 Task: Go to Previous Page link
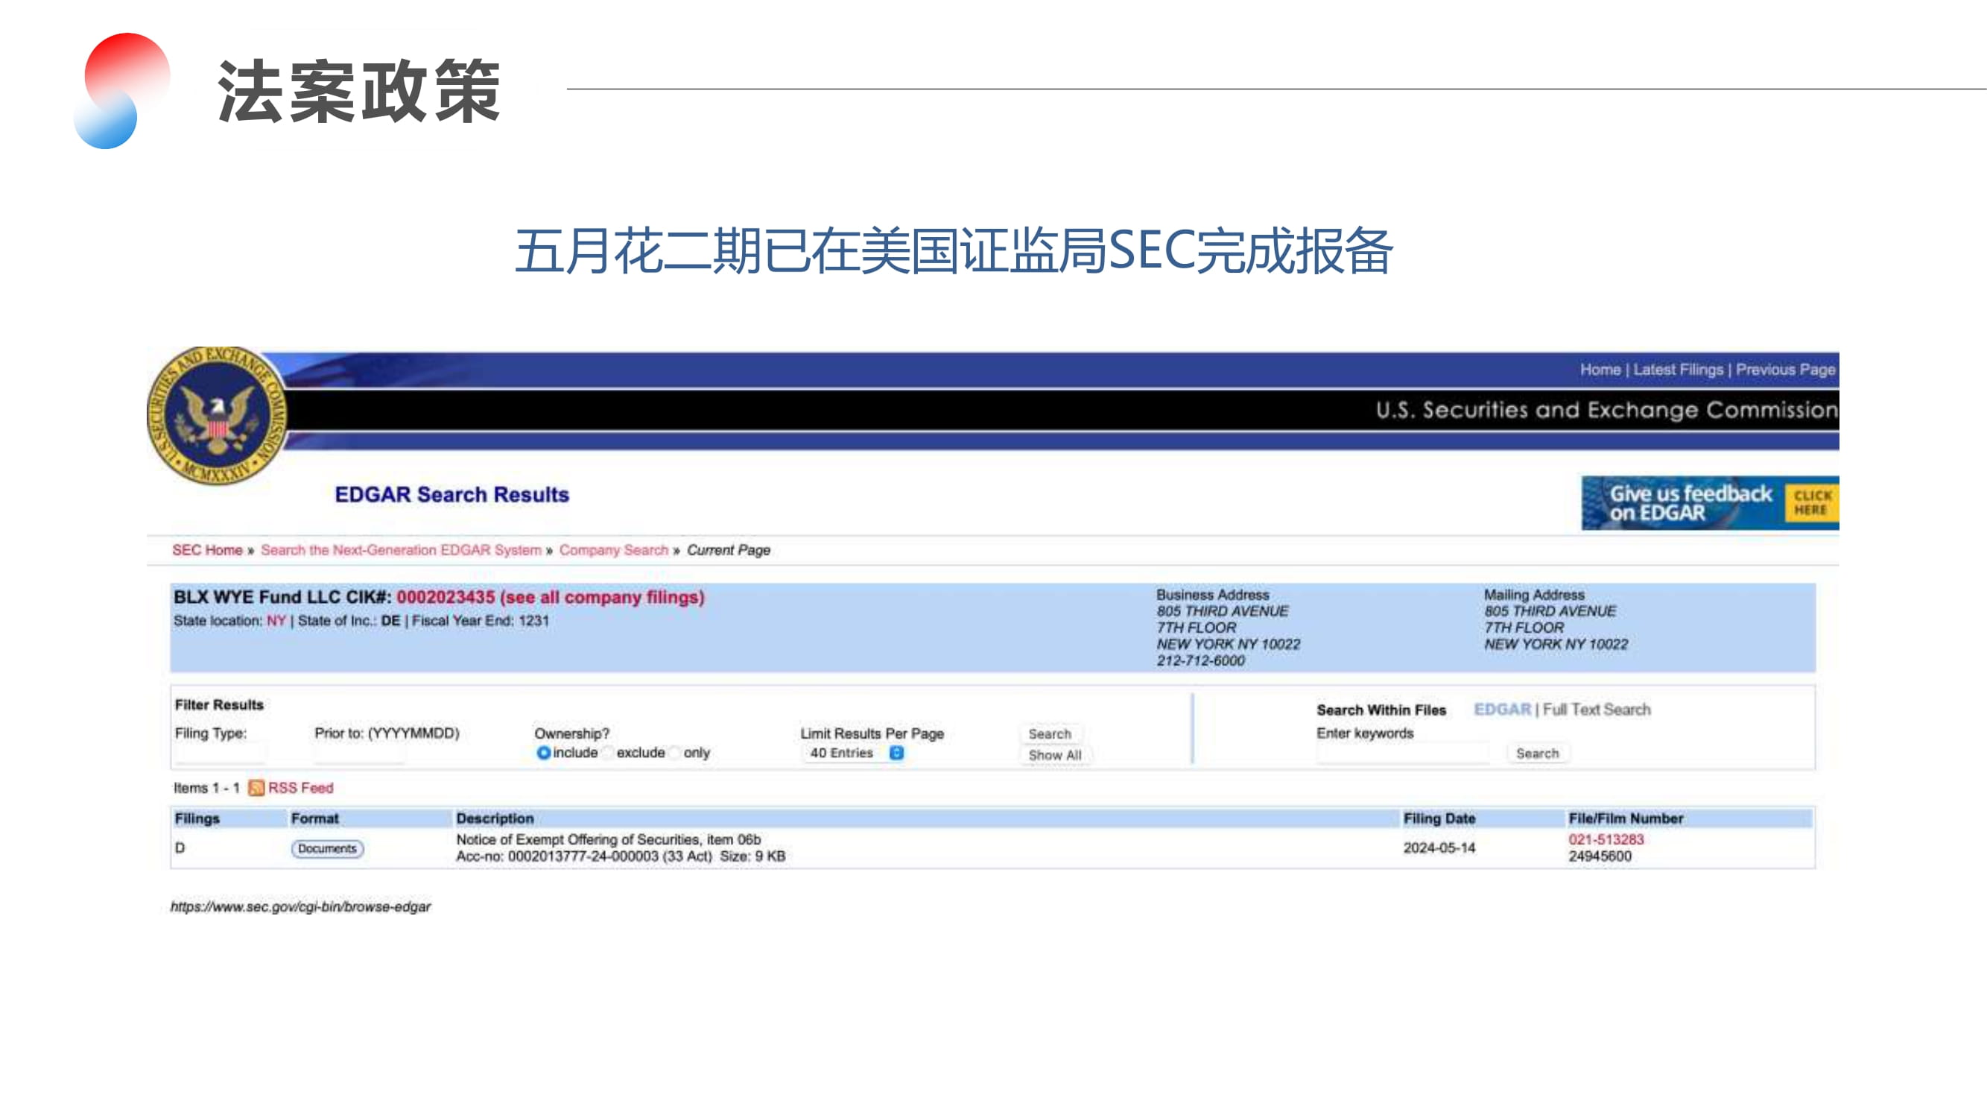coord(1785,370)
